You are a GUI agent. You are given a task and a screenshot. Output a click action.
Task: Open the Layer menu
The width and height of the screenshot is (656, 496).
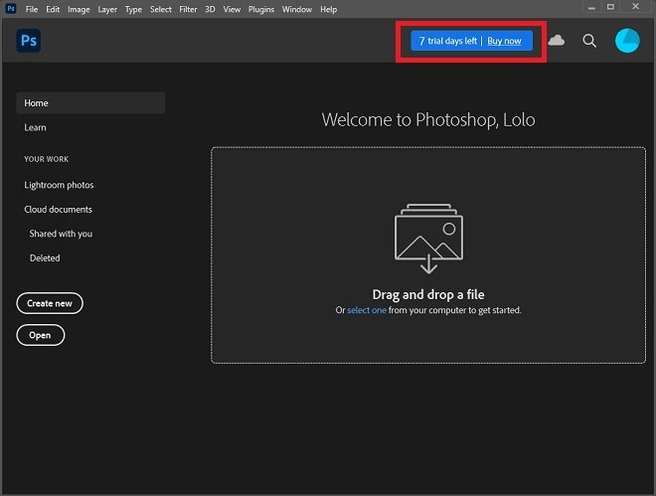click(107, 9)
